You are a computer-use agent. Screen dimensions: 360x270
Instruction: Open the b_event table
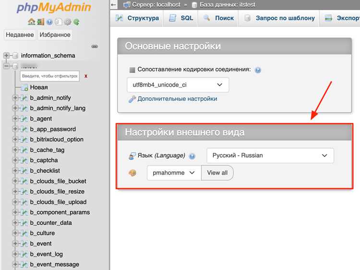(x=41, y=244)
